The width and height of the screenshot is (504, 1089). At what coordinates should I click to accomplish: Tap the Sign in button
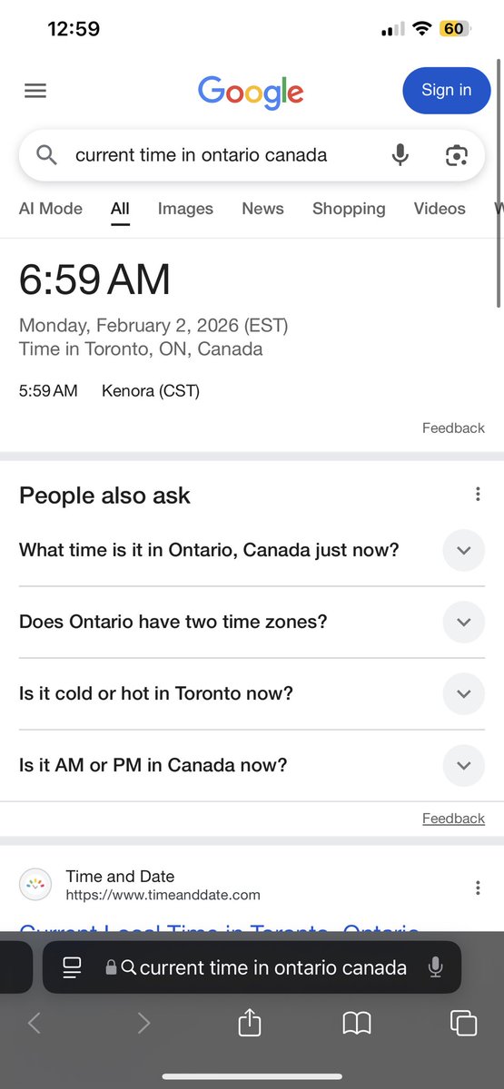[x=447, y=90]
